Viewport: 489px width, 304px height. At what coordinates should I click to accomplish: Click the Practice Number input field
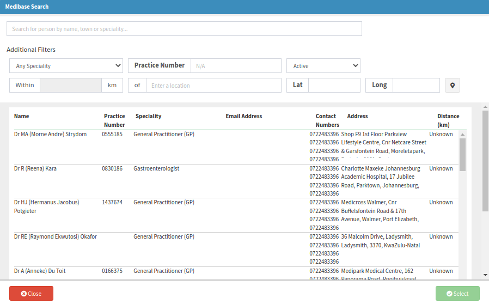[x=235, y=66]
